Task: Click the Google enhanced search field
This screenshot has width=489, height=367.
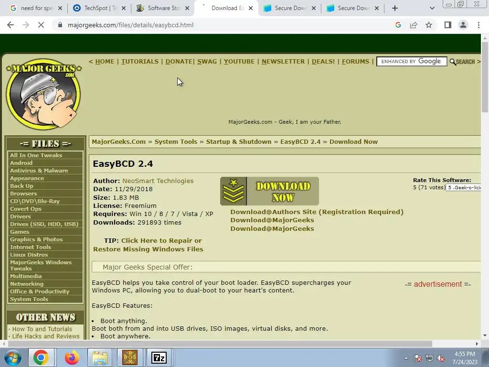Action: [412, 62]
